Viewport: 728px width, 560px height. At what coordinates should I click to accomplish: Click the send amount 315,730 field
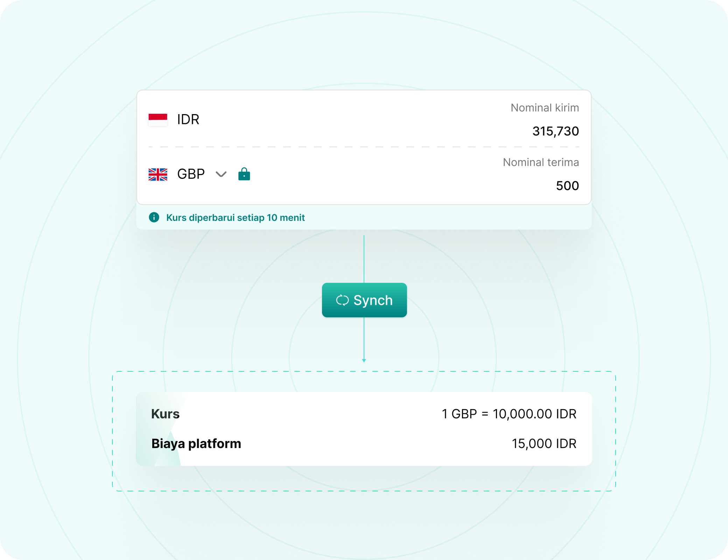(555, 131)
